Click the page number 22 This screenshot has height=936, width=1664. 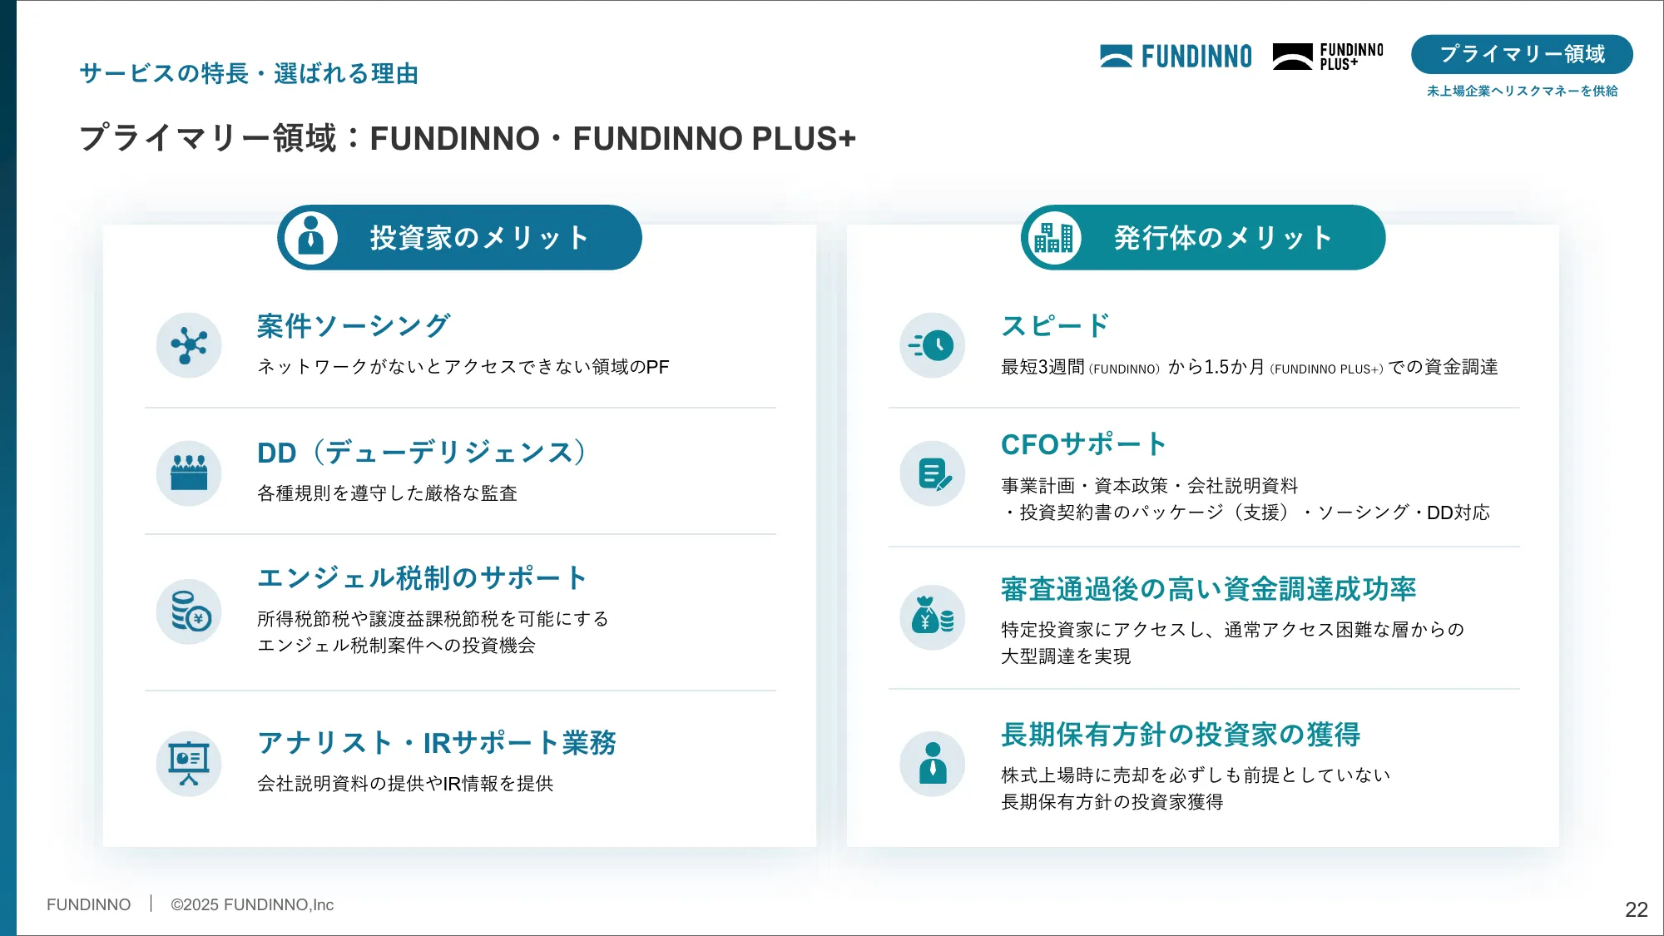tap(1636, 909)
